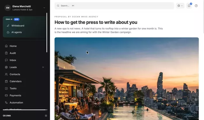Open Calendars in the sidebar

tap(16, 81)
